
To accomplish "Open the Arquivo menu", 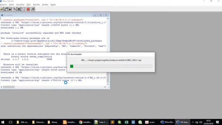I will click(3, 5).
